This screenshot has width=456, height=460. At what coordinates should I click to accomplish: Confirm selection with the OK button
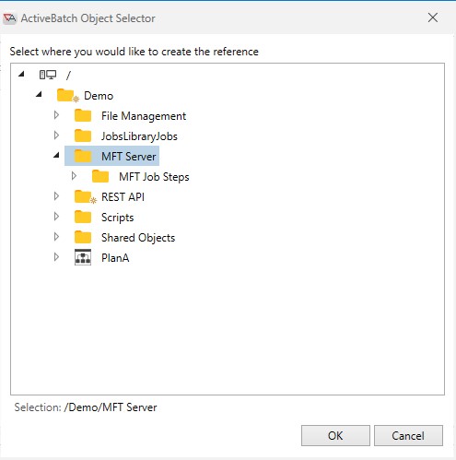click(x=335, y=435)
